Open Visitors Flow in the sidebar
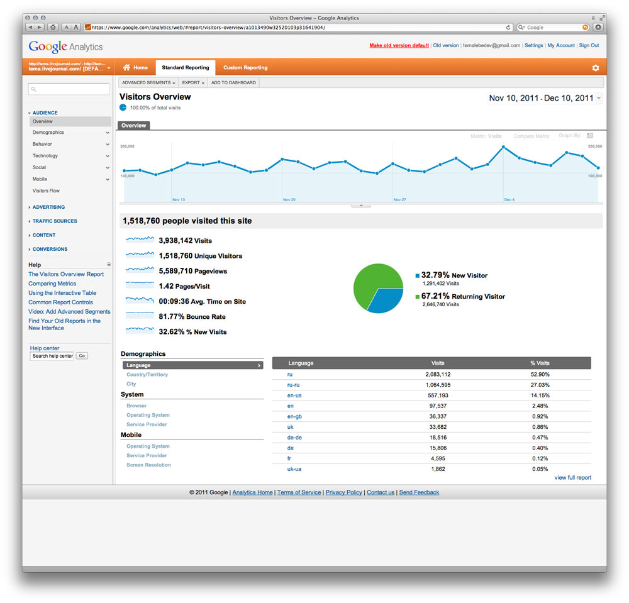This screenshot has width=629, height=603. tap(46, 191)
